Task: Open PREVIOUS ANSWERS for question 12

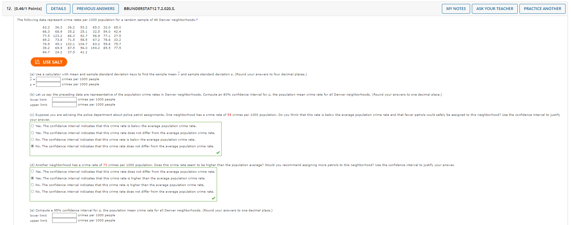Action: coord(95,9)
